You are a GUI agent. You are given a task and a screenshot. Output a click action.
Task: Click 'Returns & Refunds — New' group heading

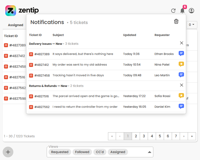tap(48, 86)
